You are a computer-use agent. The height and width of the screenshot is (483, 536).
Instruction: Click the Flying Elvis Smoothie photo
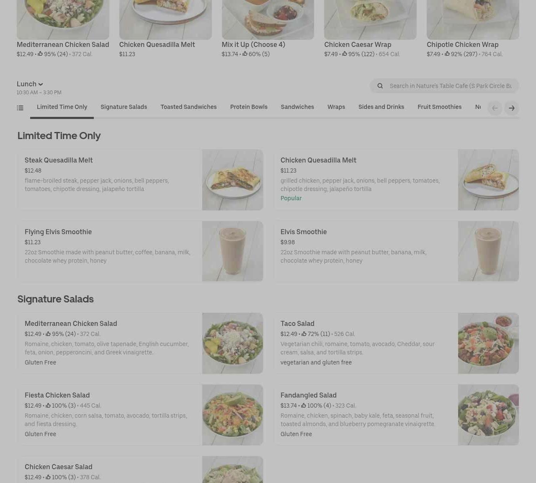[x=232, y=251]
